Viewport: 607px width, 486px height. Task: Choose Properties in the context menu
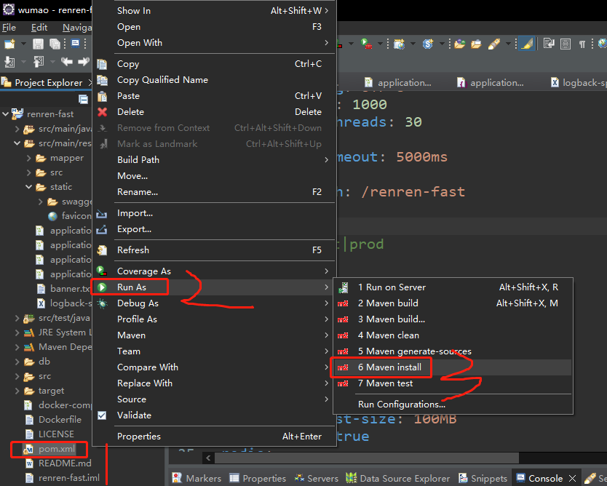point(214,437)
